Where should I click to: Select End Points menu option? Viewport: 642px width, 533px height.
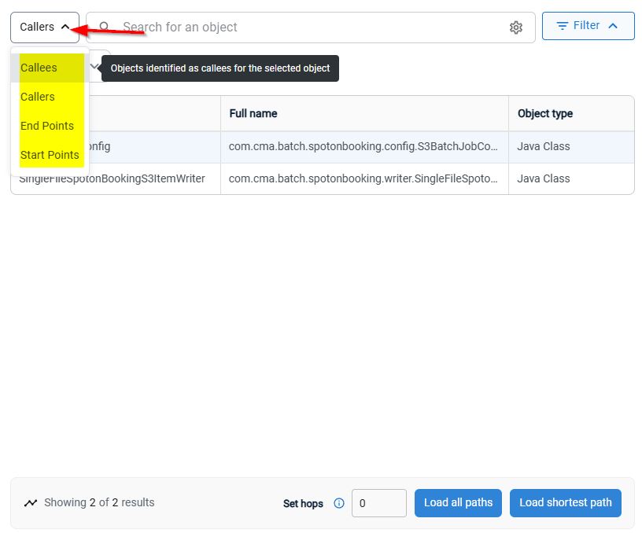click(47, 126)
